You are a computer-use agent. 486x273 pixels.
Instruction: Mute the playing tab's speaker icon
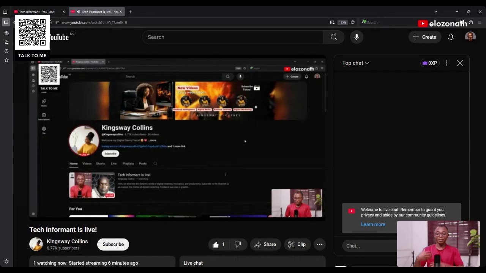coord(78,12)
